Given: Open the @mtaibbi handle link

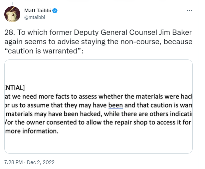Looking at the screenshot, I should [x=35, y=17].
